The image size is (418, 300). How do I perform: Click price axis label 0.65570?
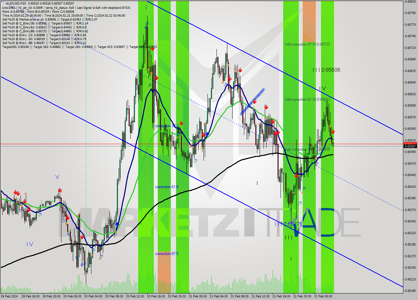(410, 117)
